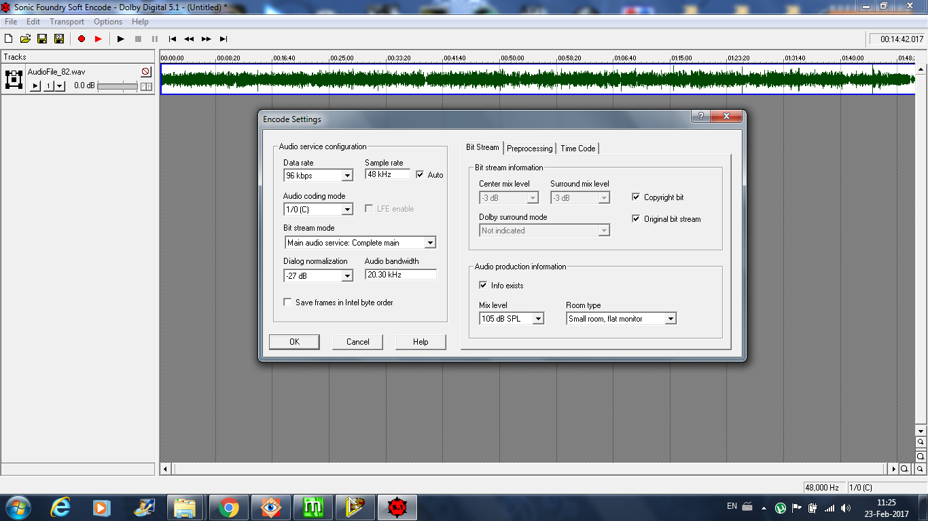928x521 pixels.
Task: Toggle the Auto sample rate checkbox
Action: 420,174
